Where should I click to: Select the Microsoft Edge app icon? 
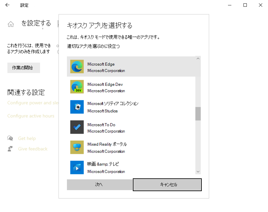[77, 66]
